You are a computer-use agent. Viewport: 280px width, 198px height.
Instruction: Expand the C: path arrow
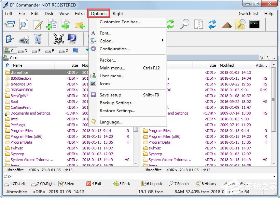click(16, 58)
